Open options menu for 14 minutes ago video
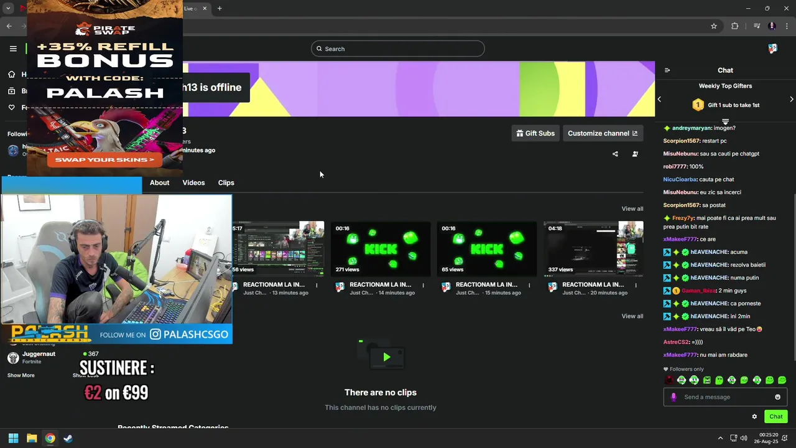The height and width of the screenshot is (448, 796). pyautogui.click(x=423, y=286)
